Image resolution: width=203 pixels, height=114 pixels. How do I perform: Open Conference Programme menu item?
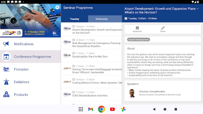[32, 57]
